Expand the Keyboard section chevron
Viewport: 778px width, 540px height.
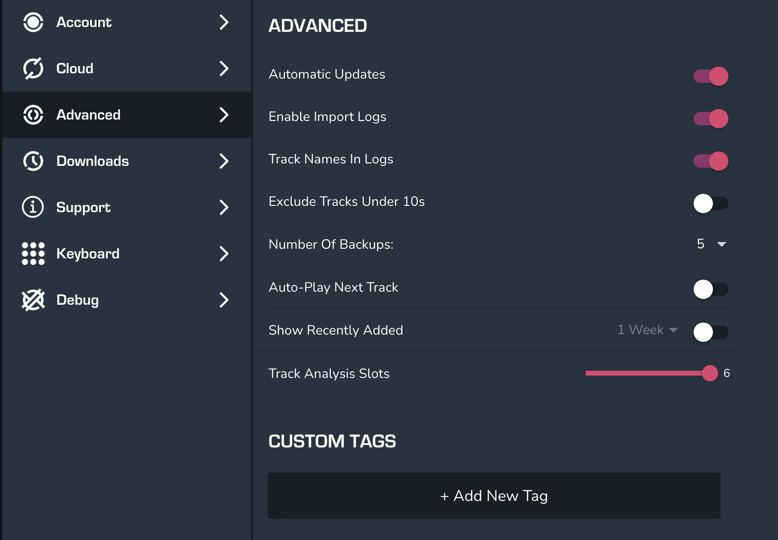224,254
